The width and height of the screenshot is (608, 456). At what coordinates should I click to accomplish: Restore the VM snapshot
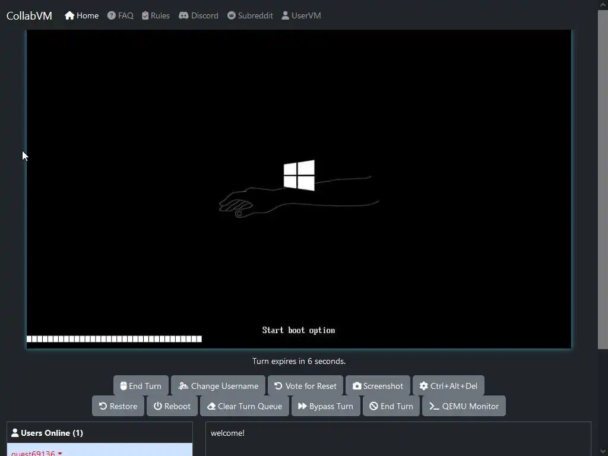(118, 406)
